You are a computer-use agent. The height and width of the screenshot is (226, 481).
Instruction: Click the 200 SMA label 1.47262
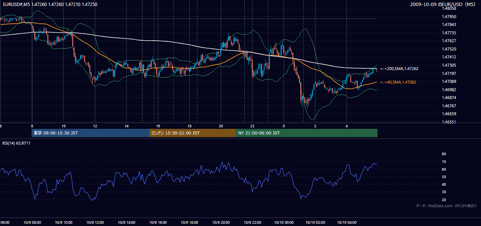(399, 69)
